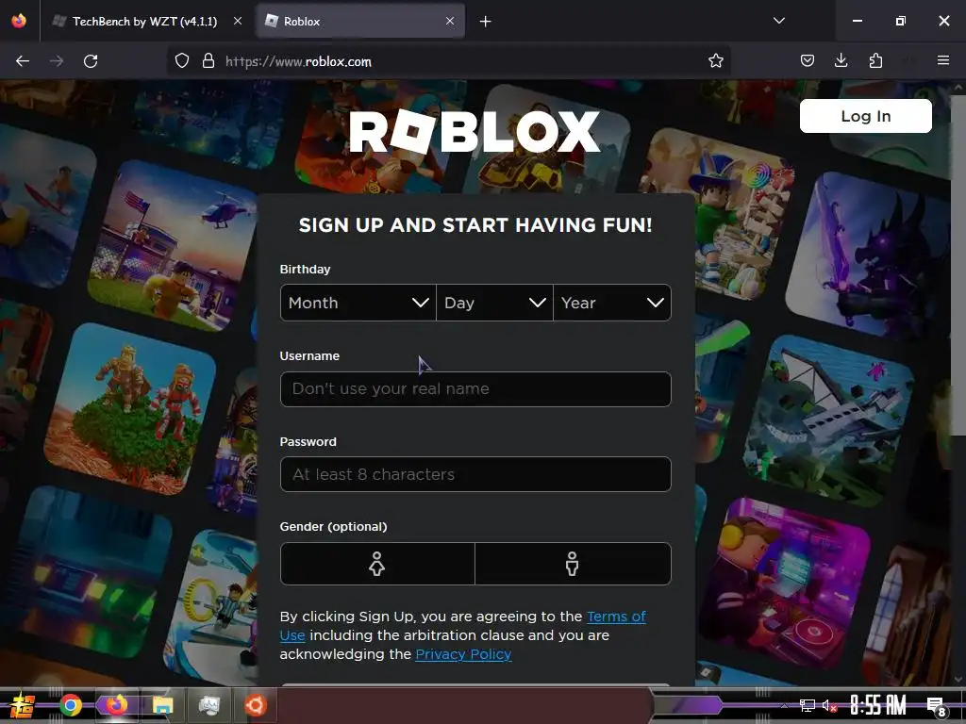The image size is (966, 724).
Task: Open the Privacy Policy link
Action: [x=463, y=654]
